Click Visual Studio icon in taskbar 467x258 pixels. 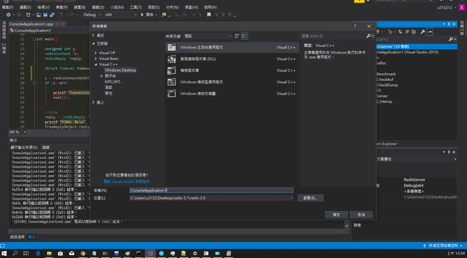(x=150, y=253)
